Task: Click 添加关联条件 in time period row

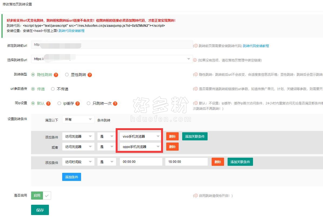Action: point(240,162)
